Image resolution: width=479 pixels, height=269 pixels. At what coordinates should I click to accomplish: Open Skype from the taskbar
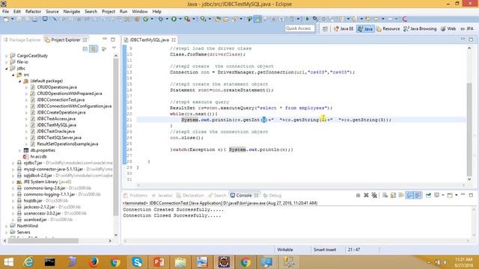(x=137, y=262)
